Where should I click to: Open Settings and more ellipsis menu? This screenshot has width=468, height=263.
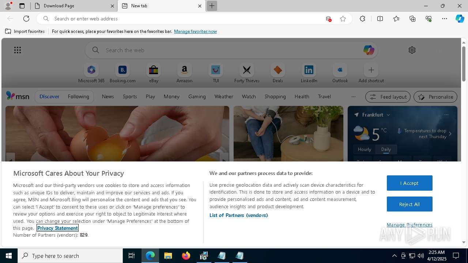tap(445, 19)
